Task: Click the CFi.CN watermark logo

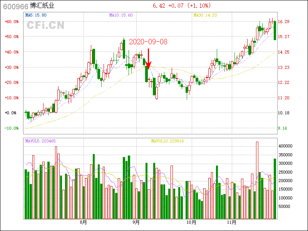Action: (x=45, y=25)
